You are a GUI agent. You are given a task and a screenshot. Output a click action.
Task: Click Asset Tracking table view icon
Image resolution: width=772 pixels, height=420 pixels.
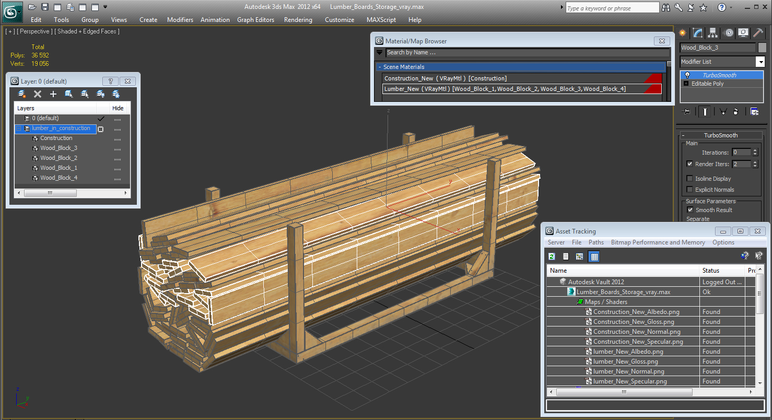pos(594,256)
